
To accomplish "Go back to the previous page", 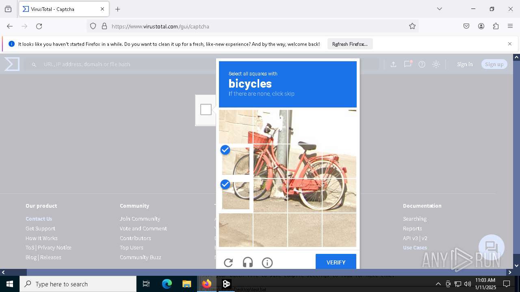I will 10,26.
